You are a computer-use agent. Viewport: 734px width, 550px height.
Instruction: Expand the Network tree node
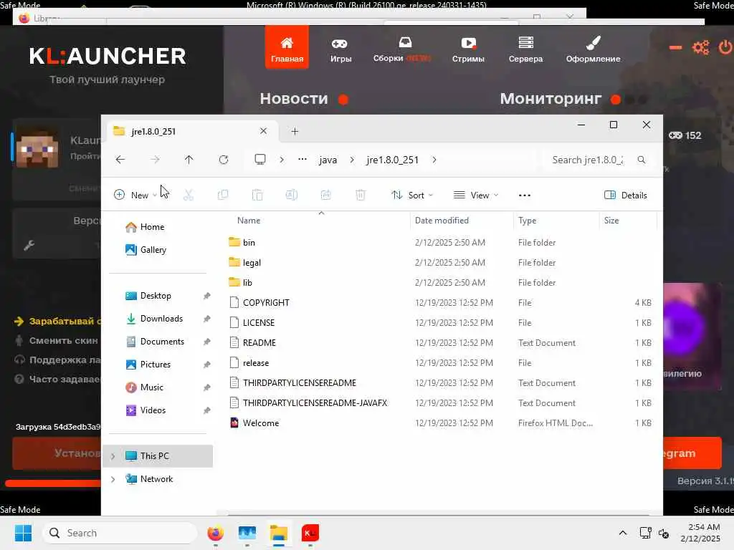point(113,479)
